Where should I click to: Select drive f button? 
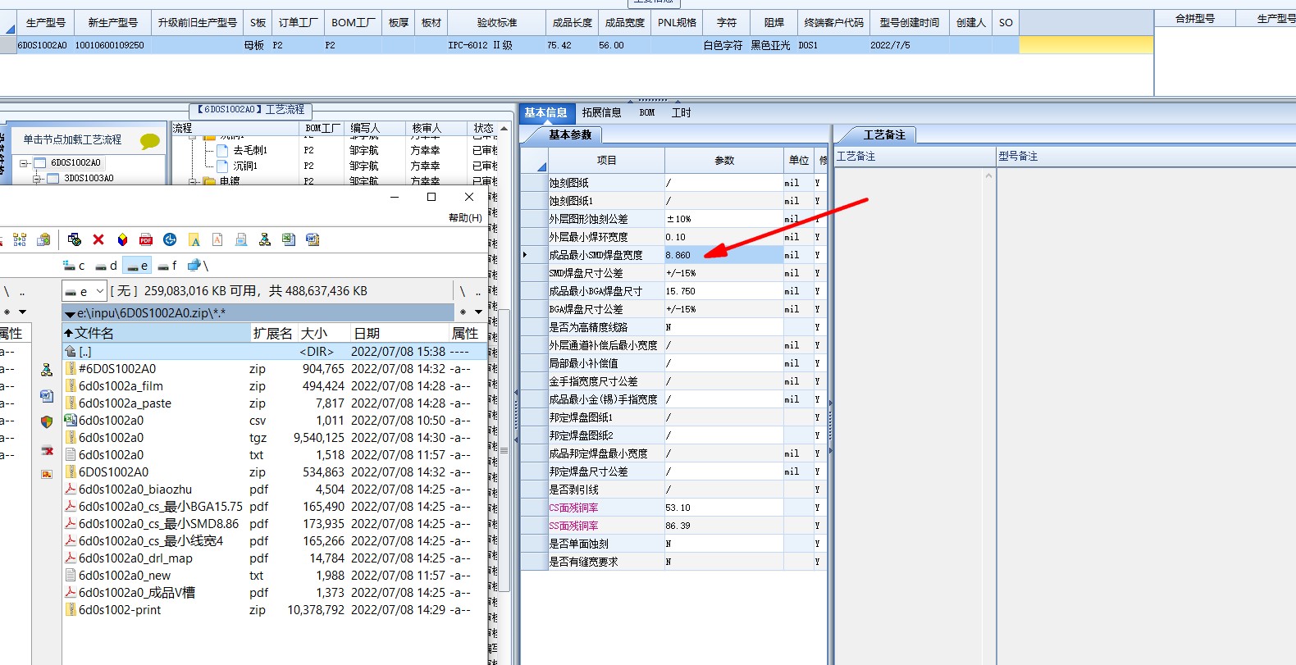[167, 266]
